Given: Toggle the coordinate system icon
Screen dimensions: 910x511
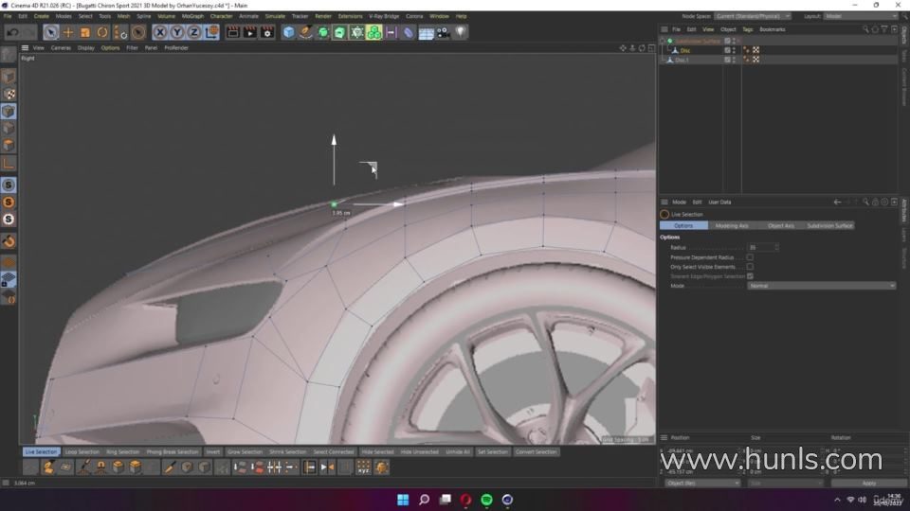Looking at the screenshot, I should (211, 32).
